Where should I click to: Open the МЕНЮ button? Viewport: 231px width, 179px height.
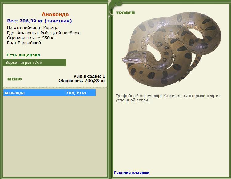[x=14, y=79]
